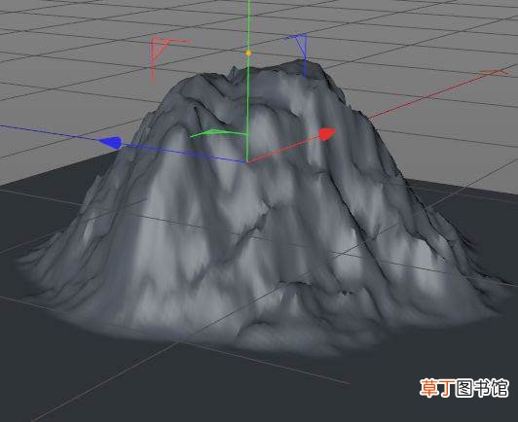
Task: Click the vertical green Y-axis line
Action: coord(248,81)
